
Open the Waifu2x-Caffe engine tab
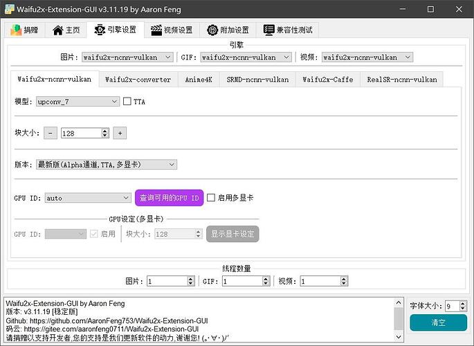(328, 80)
